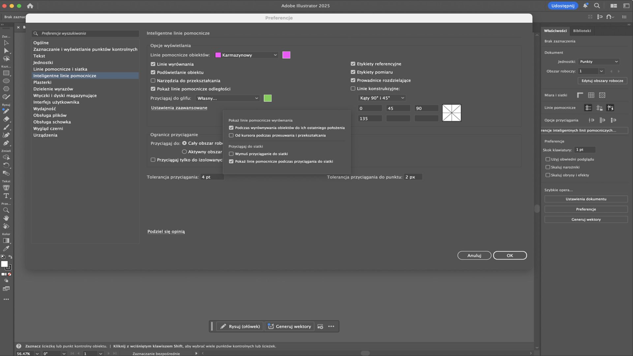Screen dimensions: 633x356
Task: Select Plasterki preferences category
Action: (42, 82)
